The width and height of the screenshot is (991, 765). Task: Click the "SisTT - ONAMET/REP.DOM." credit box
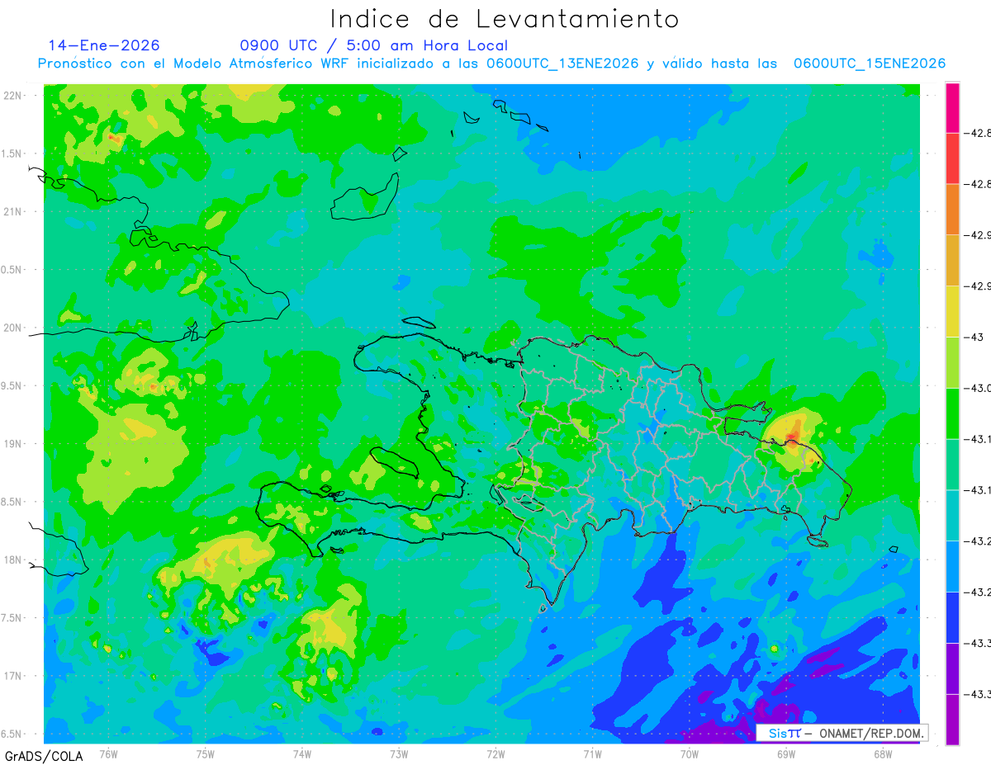click(x=842, y=733)
